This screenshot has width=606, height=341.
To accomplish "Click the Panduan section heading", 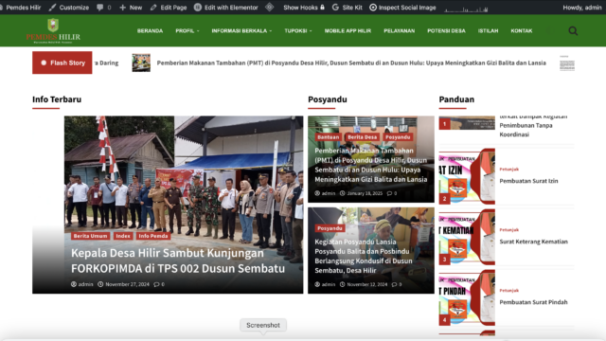I will tap(456, 99).
